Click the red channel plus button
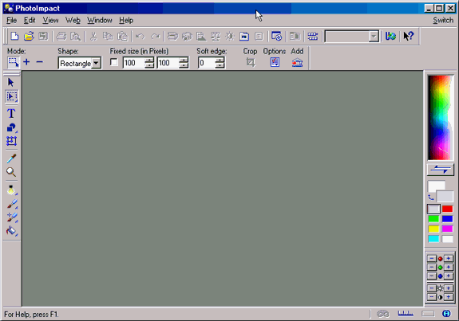The image size is (459, 321). (x=449, y=259)
